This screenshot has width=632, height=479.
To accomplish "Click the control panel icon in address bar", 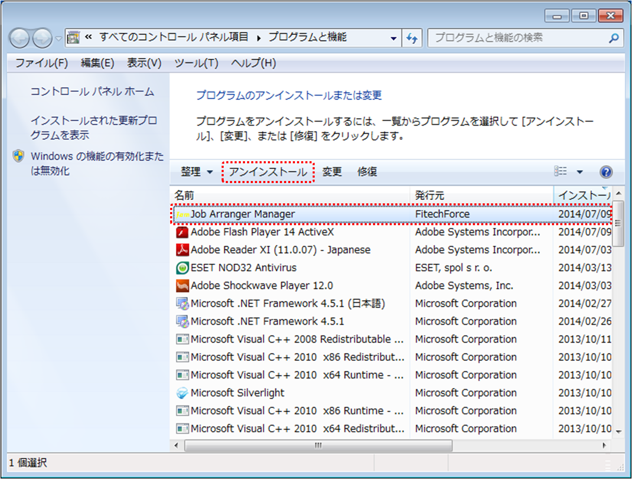I will (x=74, y=37).
